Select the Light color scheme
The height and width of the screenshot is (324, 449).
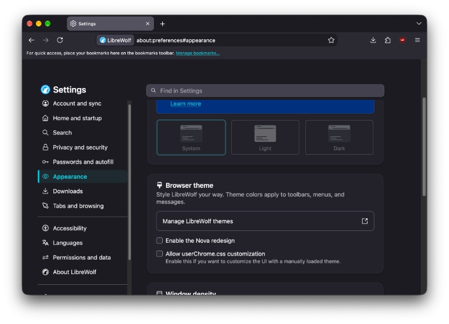265,137
